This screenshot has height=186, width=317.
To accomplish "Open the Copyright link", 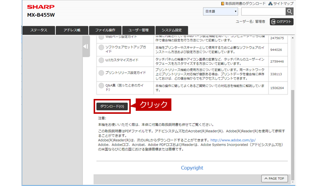I will click(192, 168).
